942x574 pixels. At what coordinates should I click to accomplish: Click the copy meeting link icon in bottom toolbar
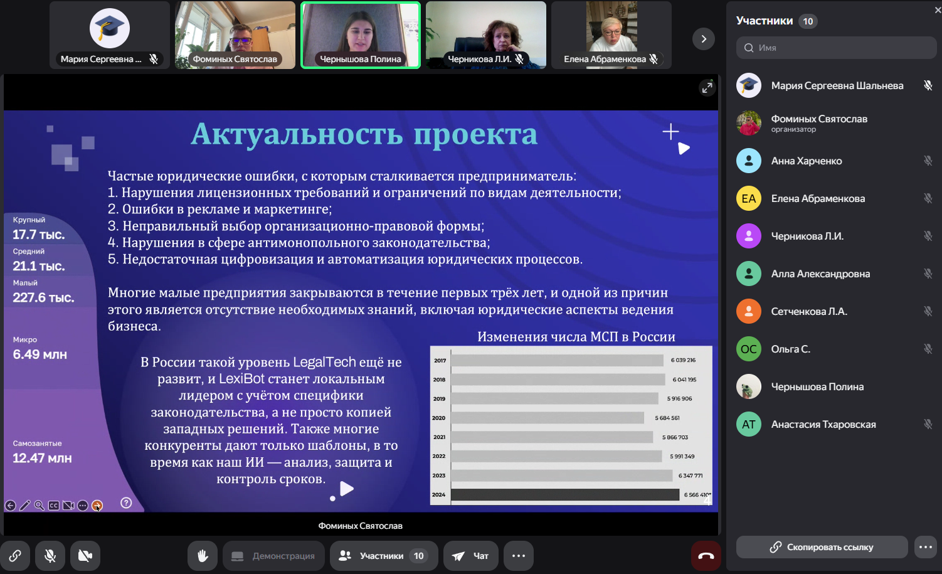tap(15, 556)
